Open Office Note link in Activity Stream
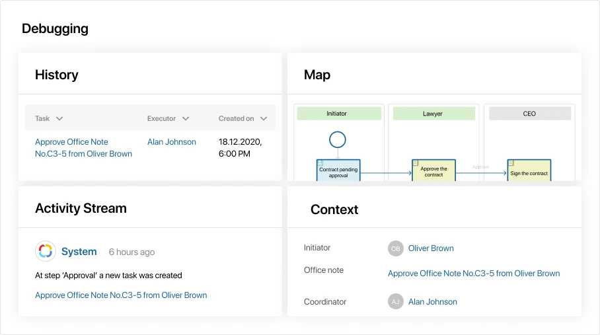Viewport: 600px width, 335px height. coord(121,295)
